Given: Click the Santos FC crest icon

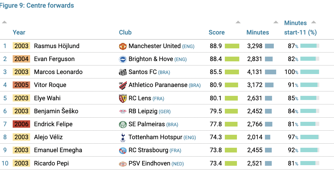Looking at the screenshot, I should click(x=123, y=72).
